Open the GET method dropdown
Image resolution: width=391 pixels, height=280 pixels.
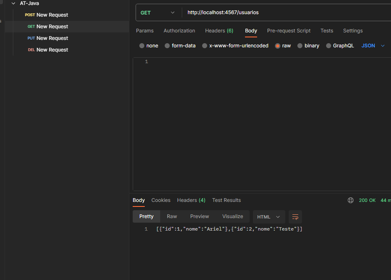click(158, 13)
